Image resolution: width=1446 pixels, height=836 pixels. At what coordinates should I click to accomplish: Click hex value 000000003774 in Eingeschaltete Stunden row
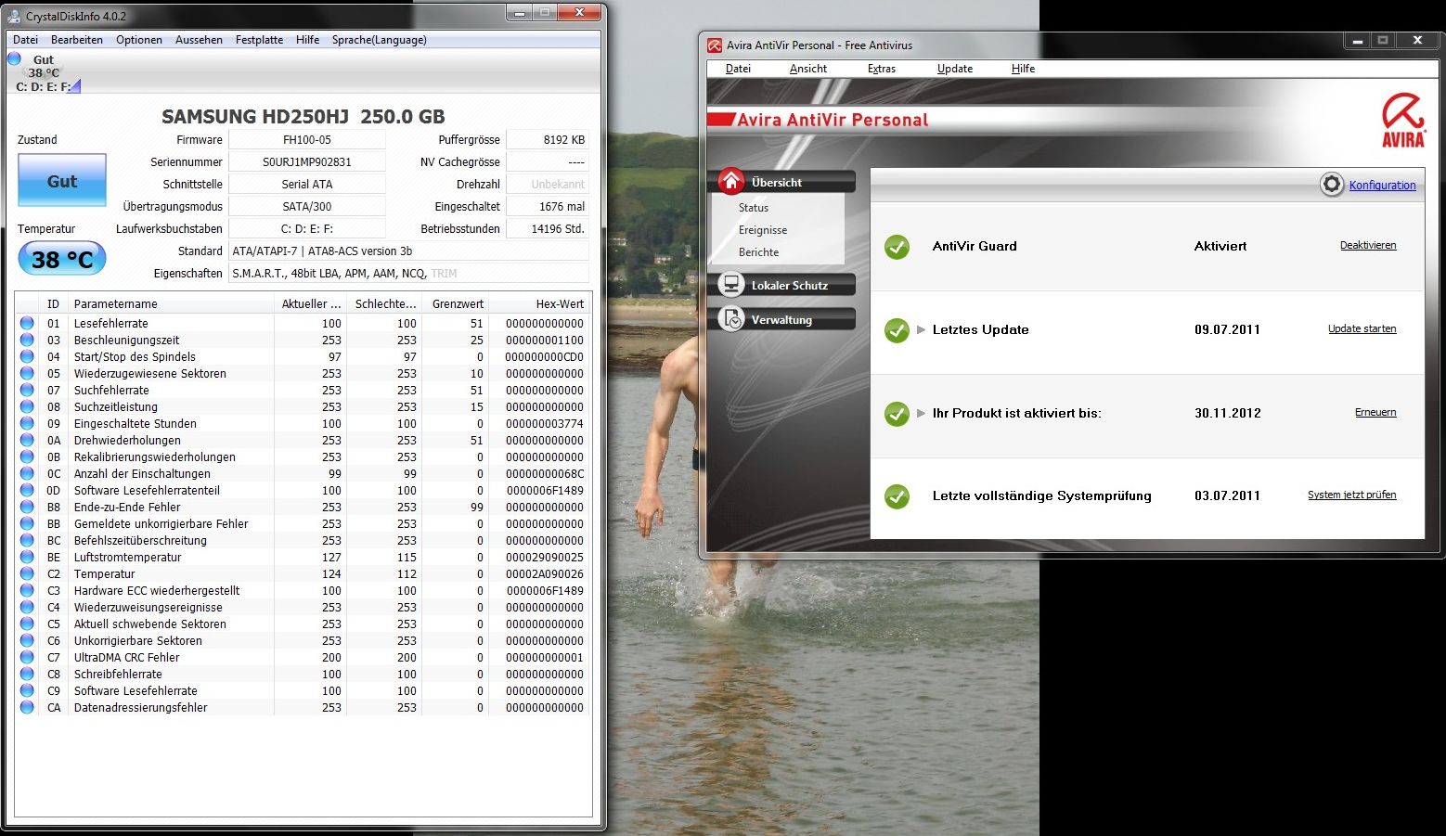545,423
